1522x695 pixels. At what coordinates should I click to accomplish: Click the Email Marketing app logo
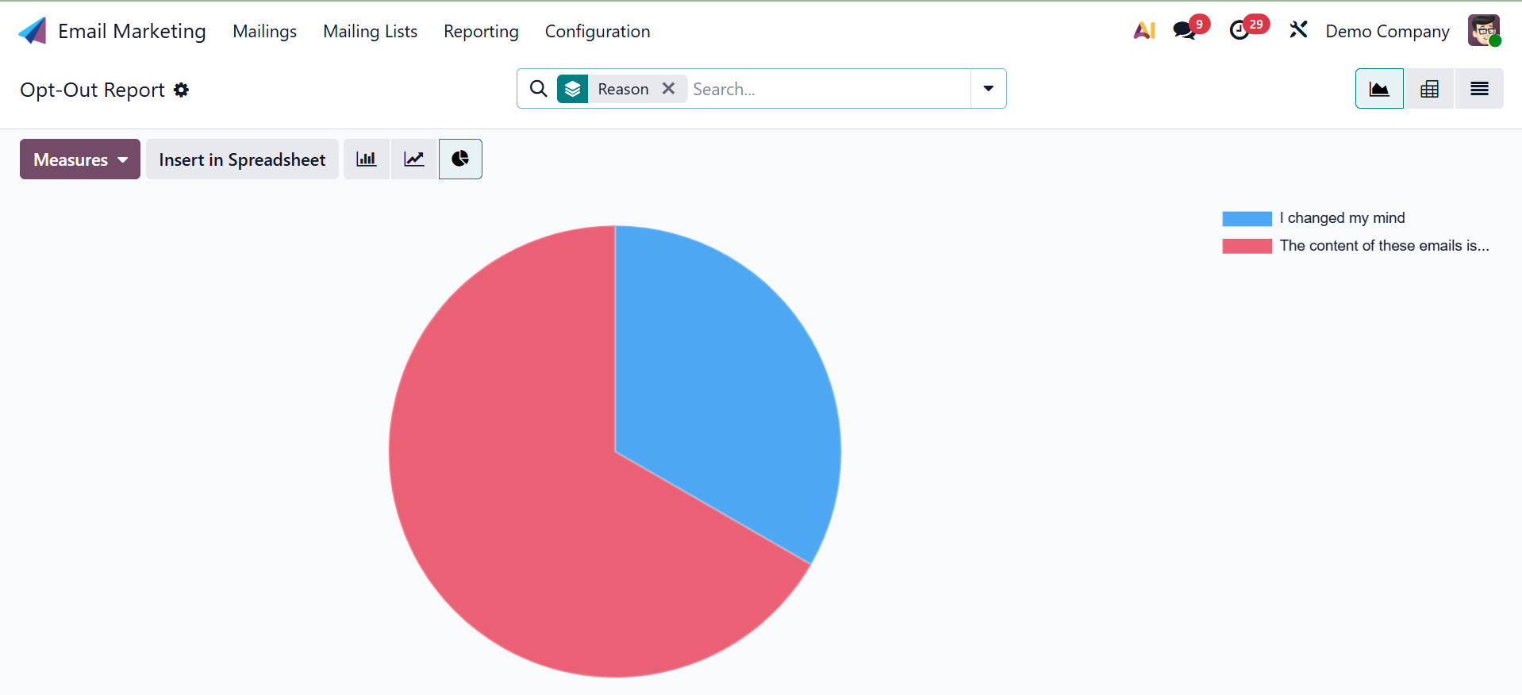pyautogui.click(x=33, y=31)
